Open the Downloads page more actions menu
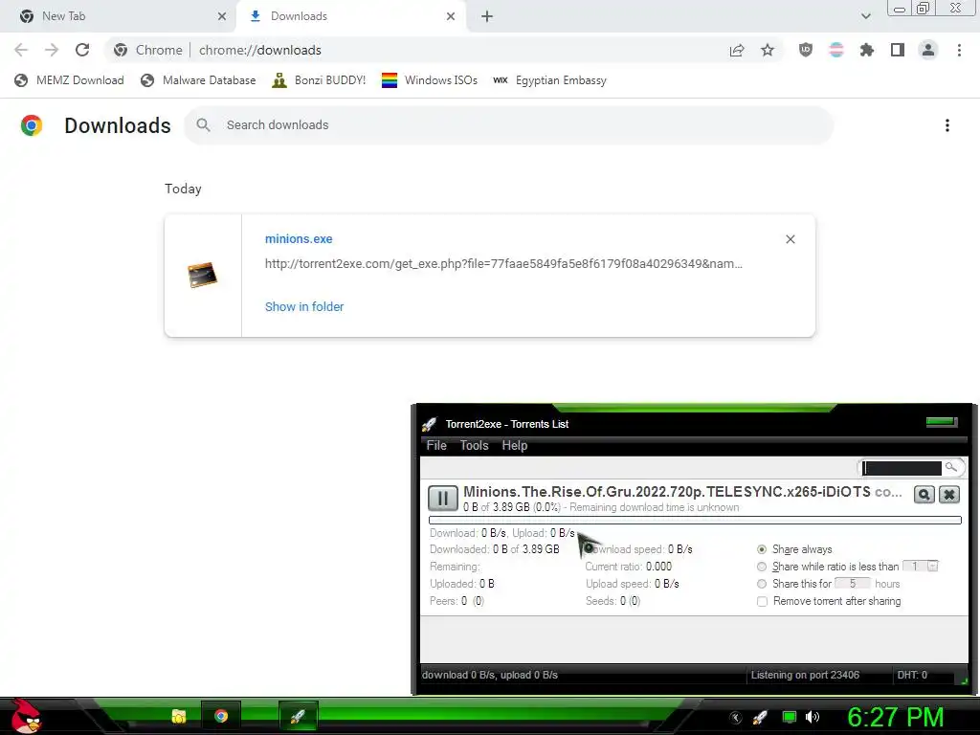This screenshot has height=735, width=980. tap(947, 125)
